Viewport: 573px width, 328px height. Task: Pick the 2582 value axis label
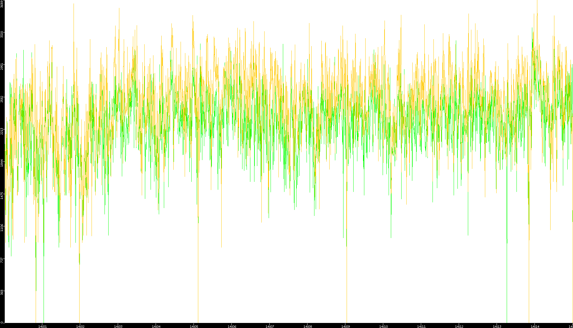tap(2, 98)
